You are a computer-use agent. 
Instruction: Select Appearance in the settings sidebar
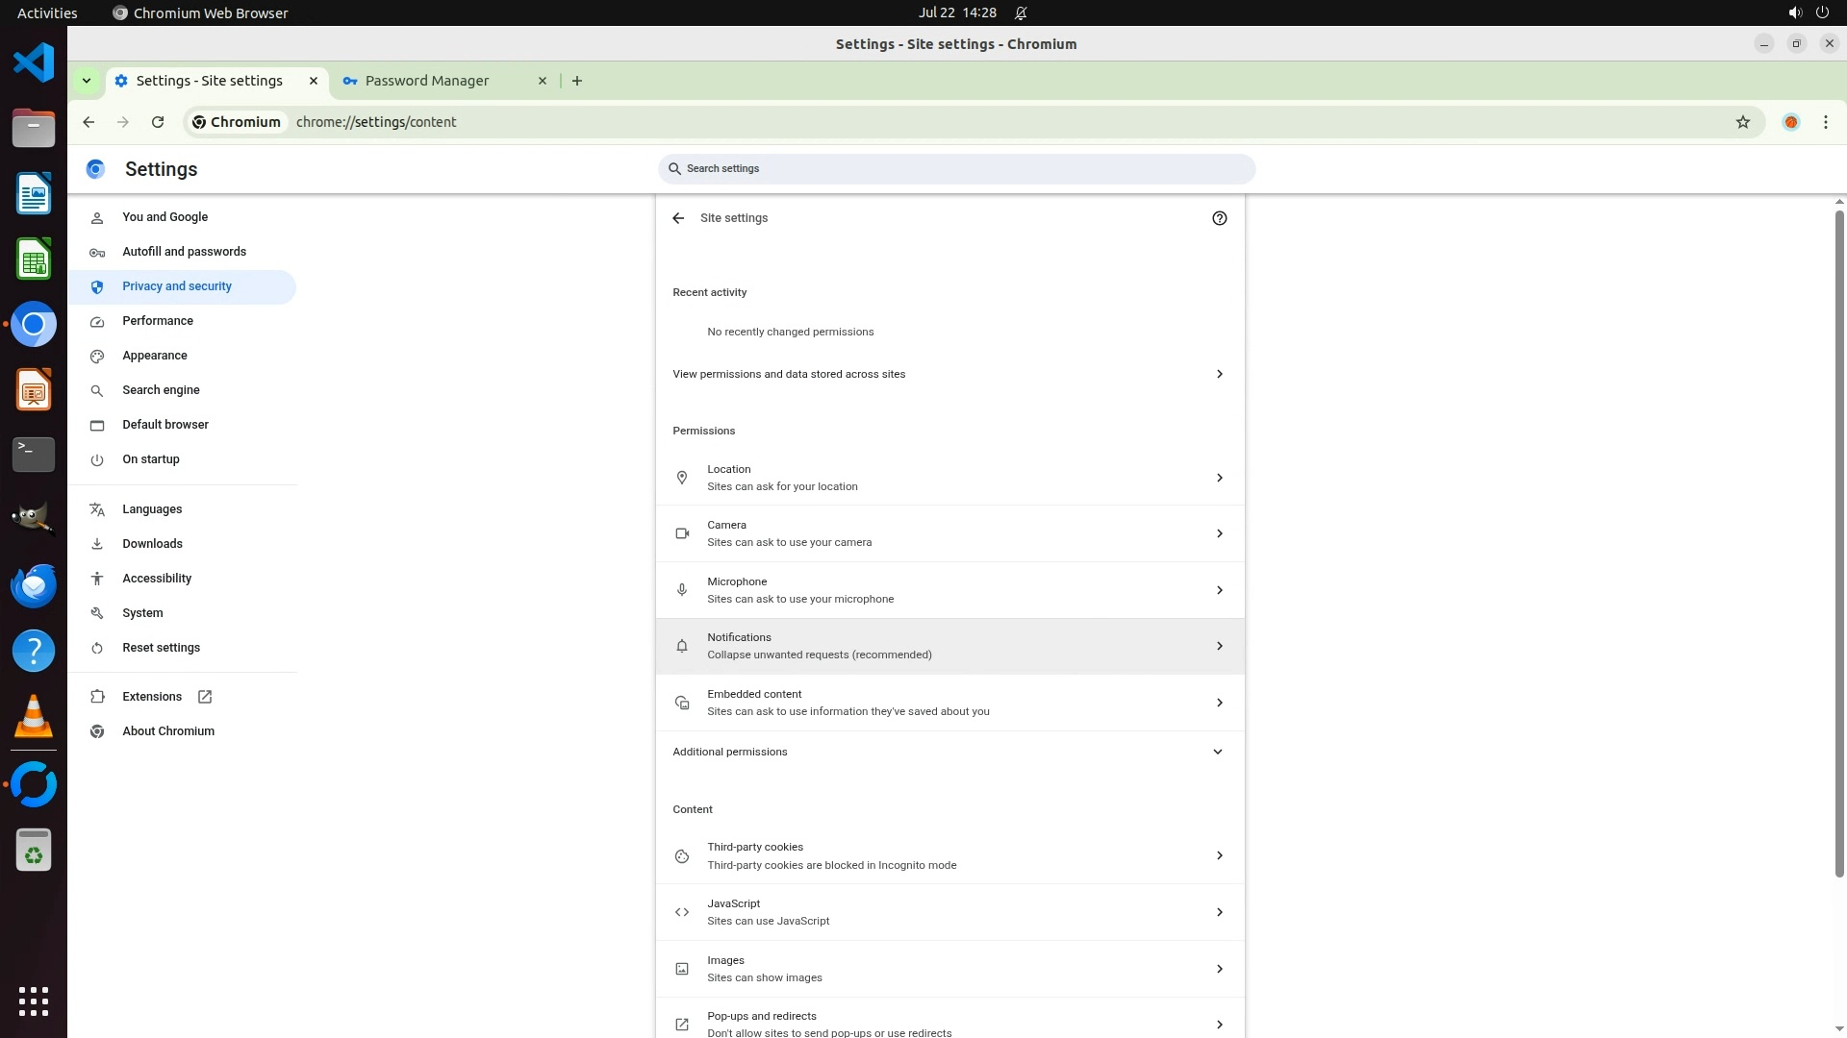pos(155,356)
